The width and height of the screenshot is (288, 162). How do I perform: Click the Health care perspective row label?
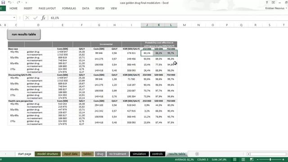pyautogui.click(x=20, y=101)
